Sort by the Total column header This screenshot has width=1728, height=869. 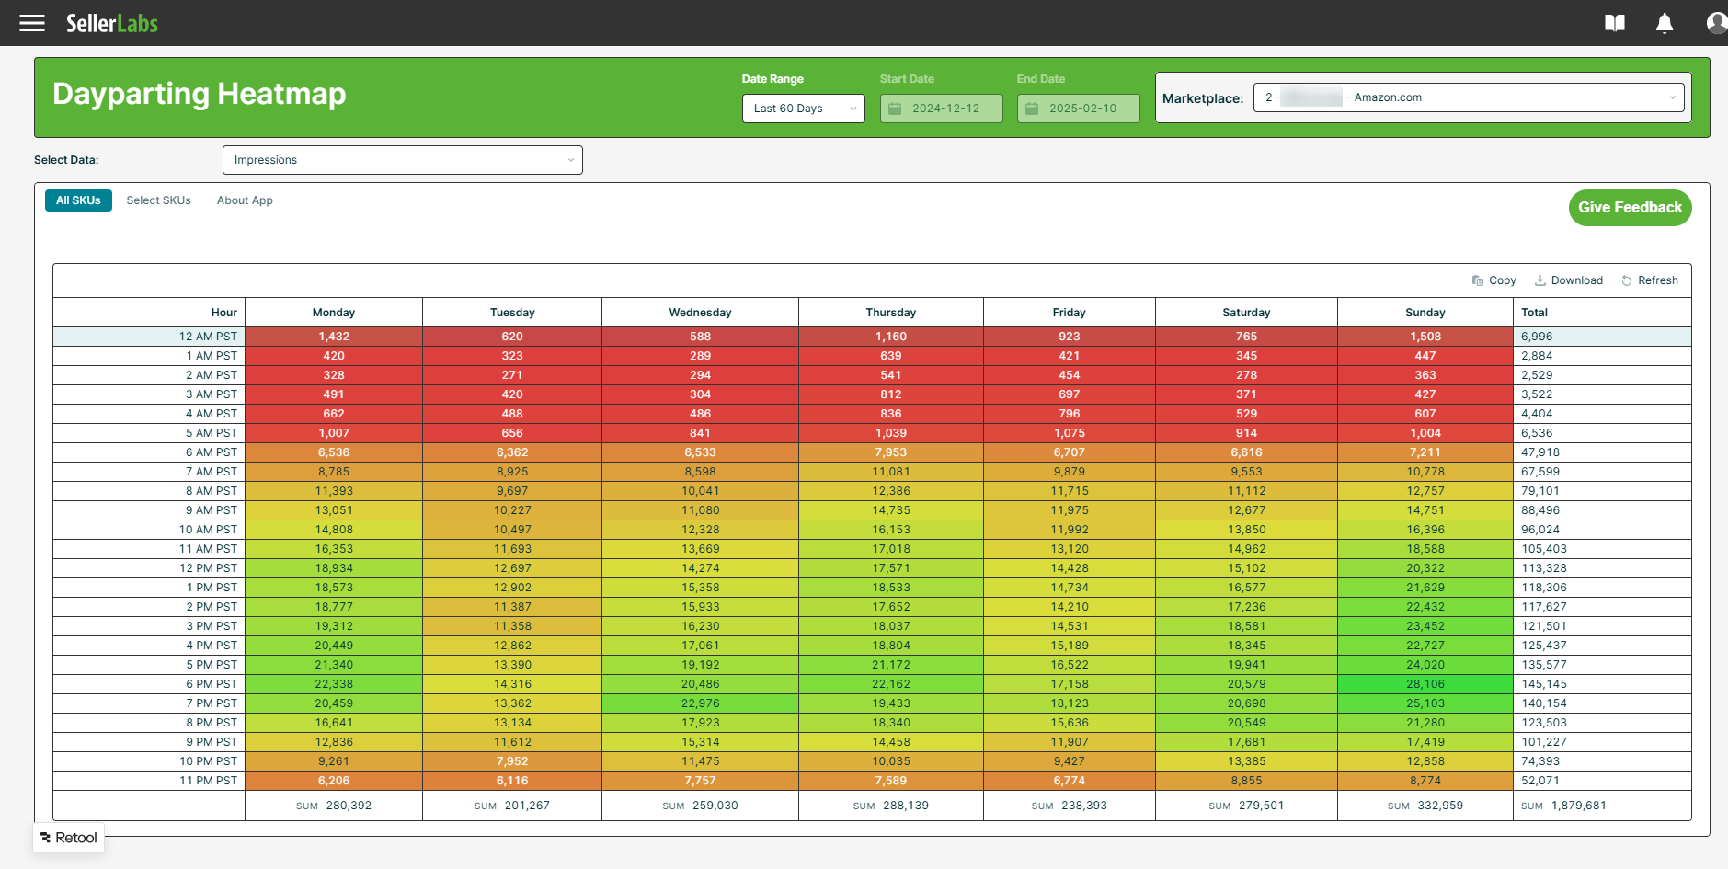click(1602, 313)
